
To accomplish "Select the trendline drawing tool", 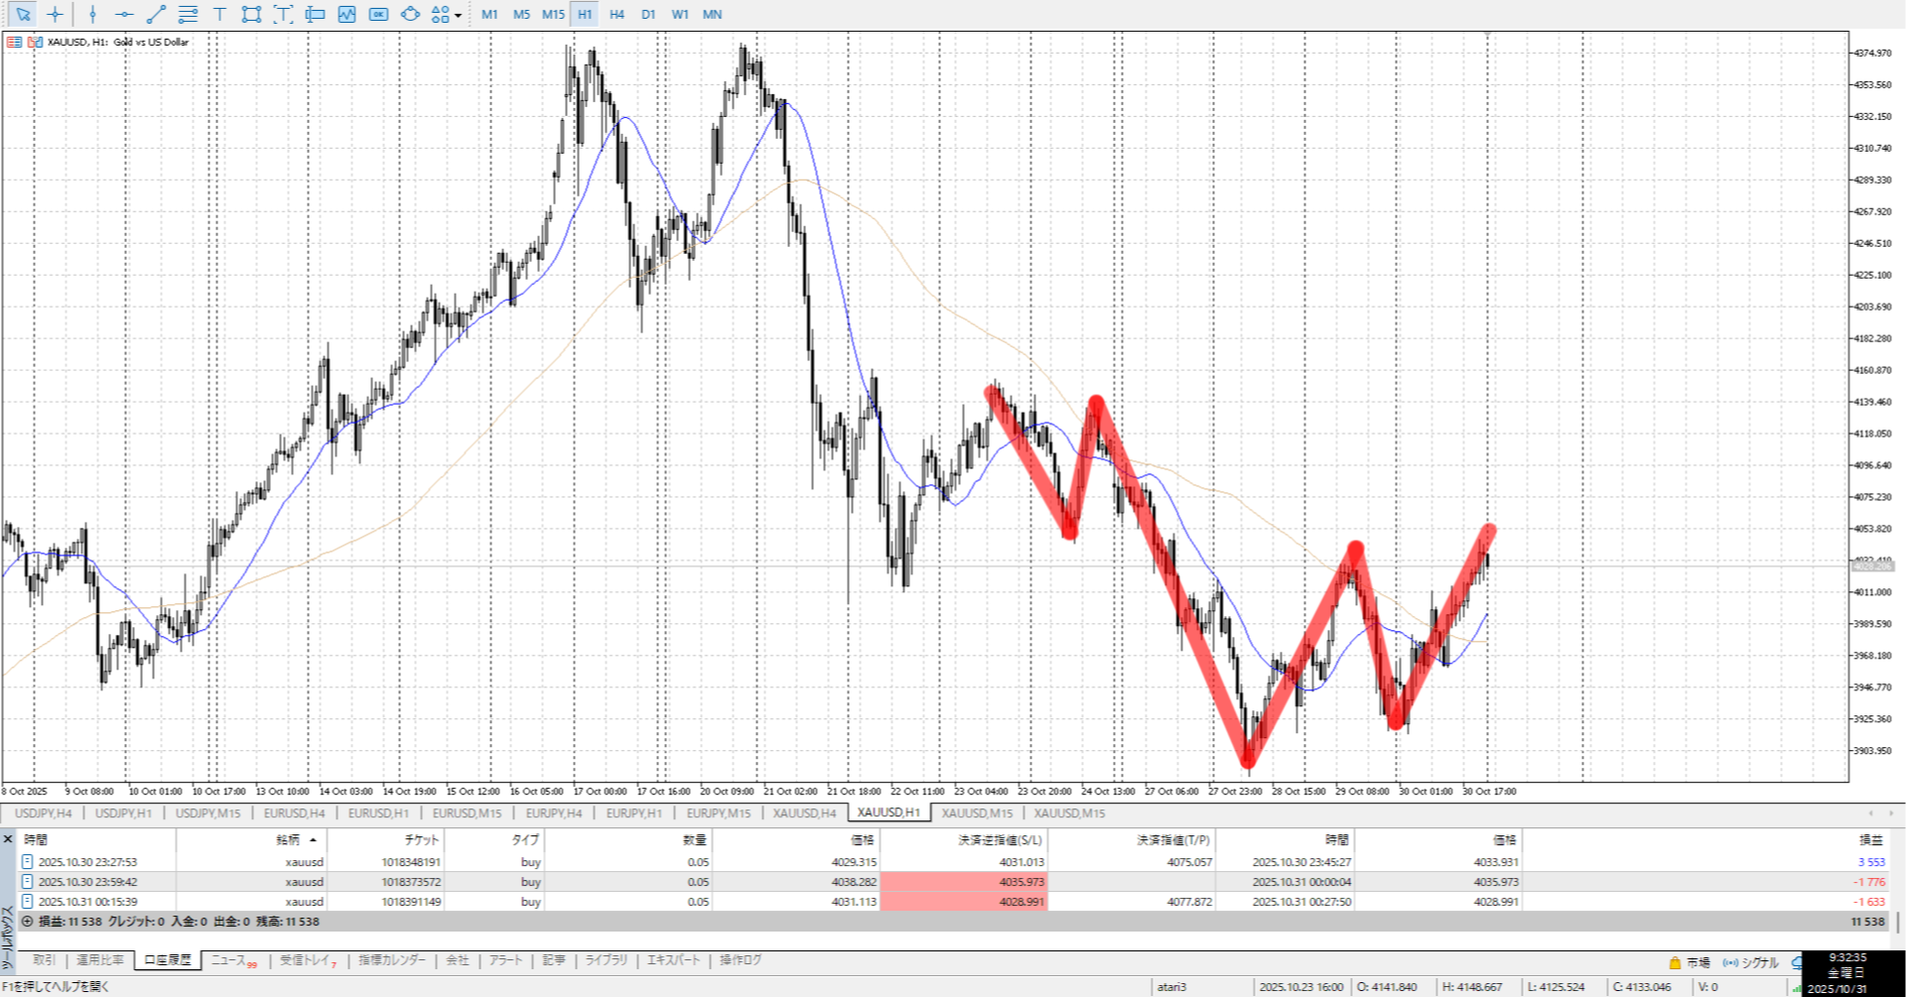I will [156, 14].
